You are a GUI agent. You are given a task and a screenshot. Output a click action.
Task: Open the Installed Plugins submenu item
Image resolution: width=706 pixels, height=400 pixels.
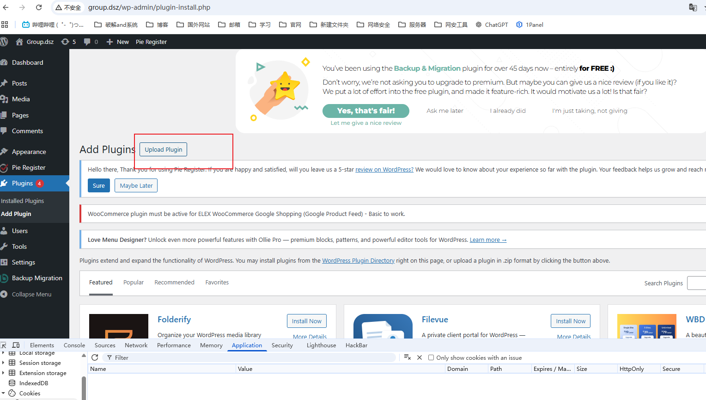click(x=23, y=201)
